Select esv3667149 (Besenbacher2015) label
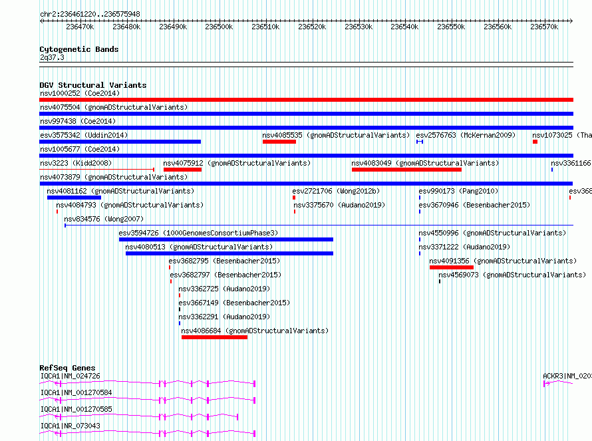Viewport: 592px width, 441px height. point(234,303)
